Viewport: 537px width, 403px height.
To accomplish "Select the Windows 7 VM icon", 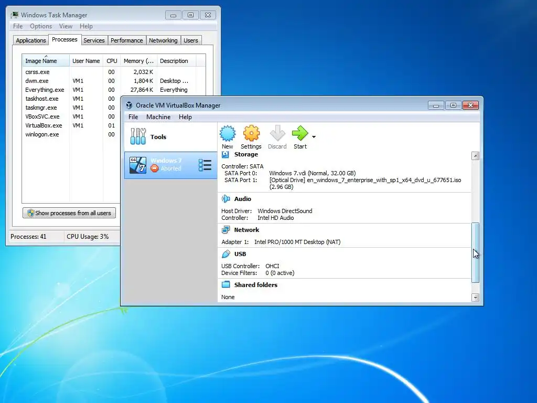I will pyautogui.click(x=138, y=165).
